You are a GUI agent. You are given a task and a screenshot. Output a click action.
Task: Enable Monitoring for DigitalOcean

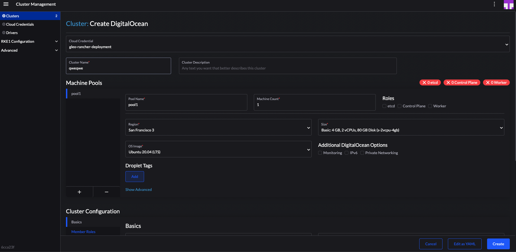(x=320, y=153)
